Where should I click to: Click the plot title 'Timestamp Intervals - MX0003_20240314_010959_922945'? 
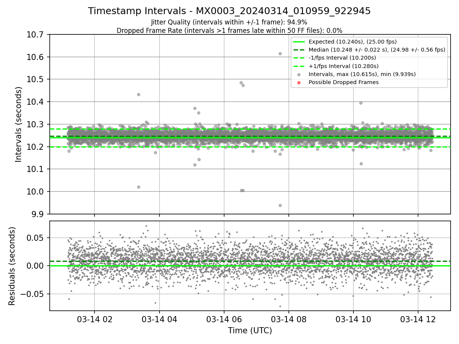point(229,11)
